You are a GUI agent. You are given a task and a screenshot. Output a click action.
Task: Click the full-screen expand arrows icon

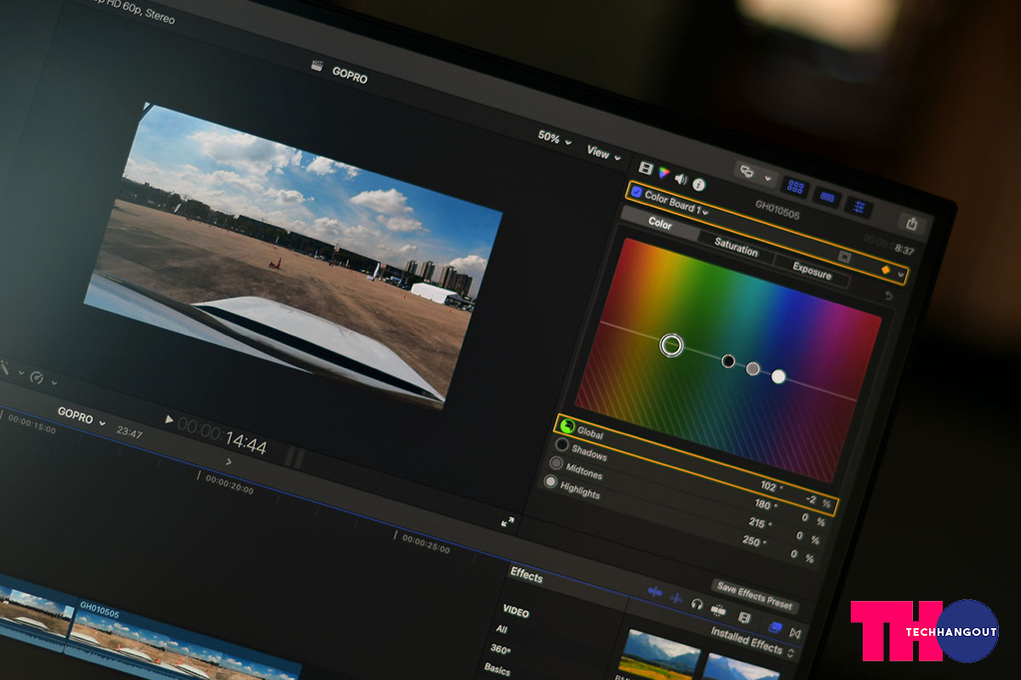508,522
